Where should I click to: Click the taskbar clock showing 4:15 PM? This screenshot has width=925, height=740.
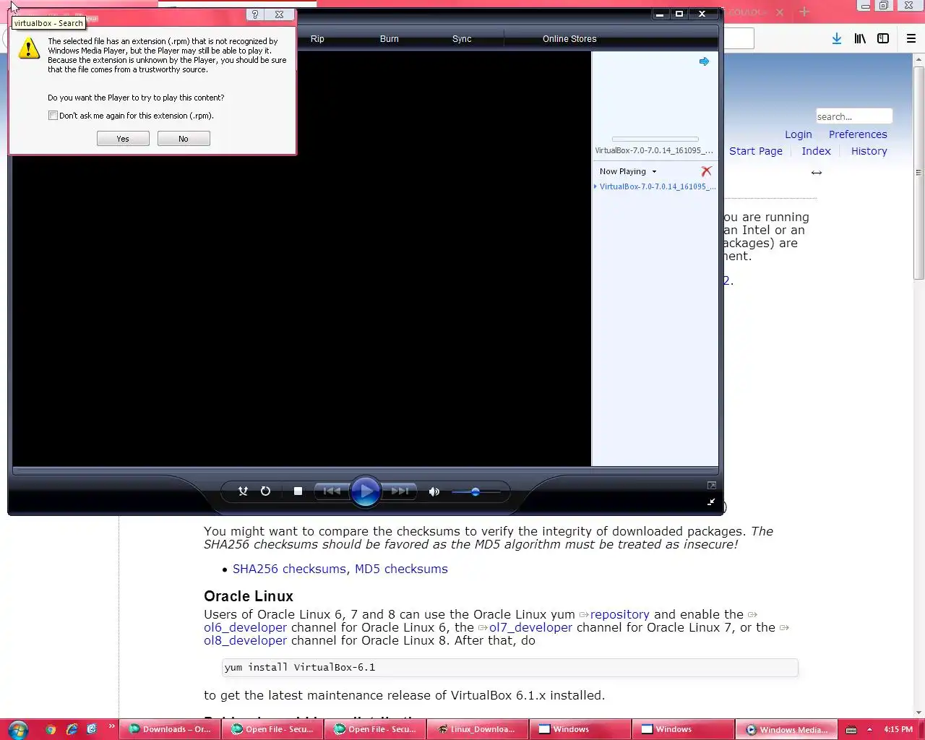(x=898, y=729)
